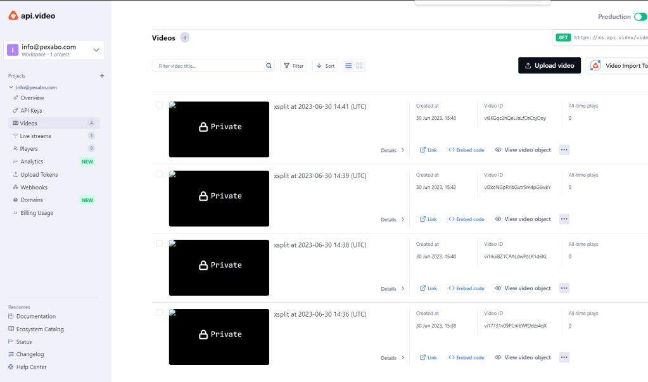Get Embed code for video 14:39
648x382 pixels.
tap(466, 219)
